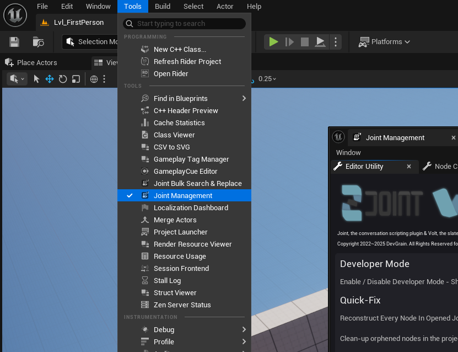Uncheck the Joint Management menu entry
Image resolution: width=458 pixels, height=352 pixels.
183,196
